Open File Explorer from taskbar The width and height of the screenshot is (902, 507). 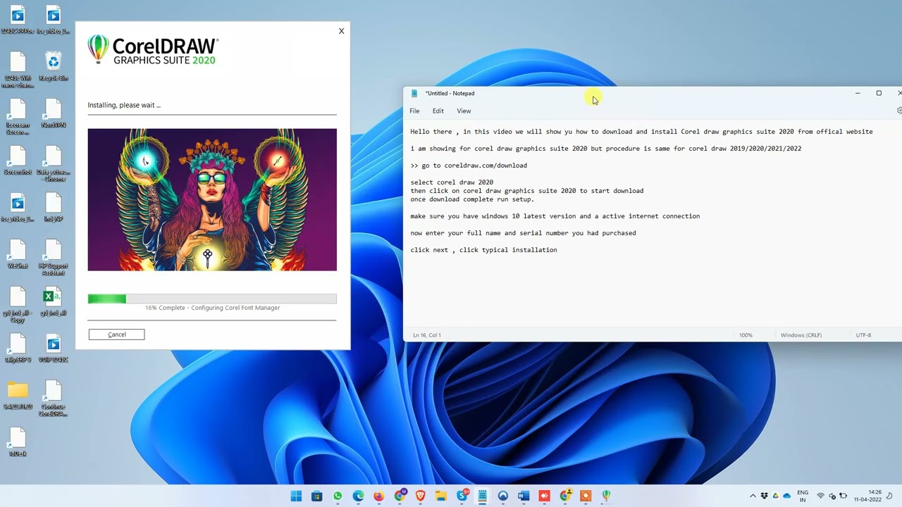point(441,496)
